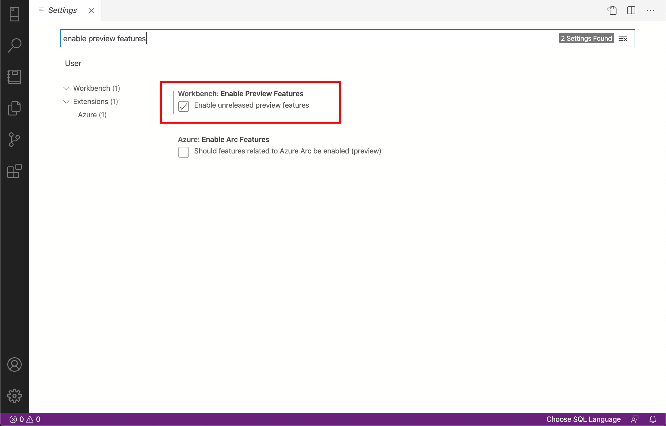Select Azure under the Extensions tree
The width and height of the screenshot is (666, 426).
tap(92, 115)
